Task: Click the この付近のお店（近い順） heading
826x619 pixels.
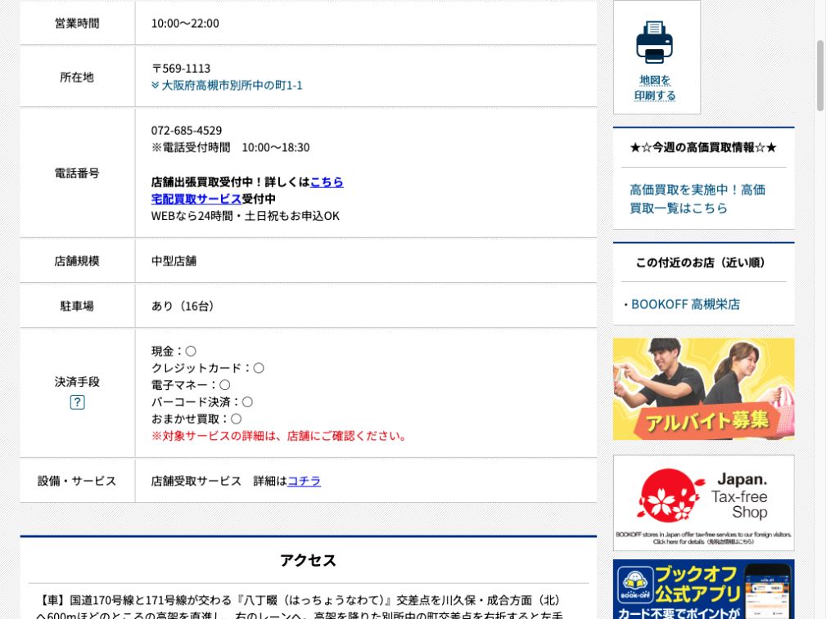Action: pyautogui.click(x=701, y=262)
